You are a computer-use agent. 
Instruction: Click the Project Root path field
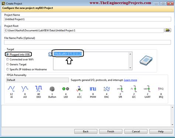[84, 30]
